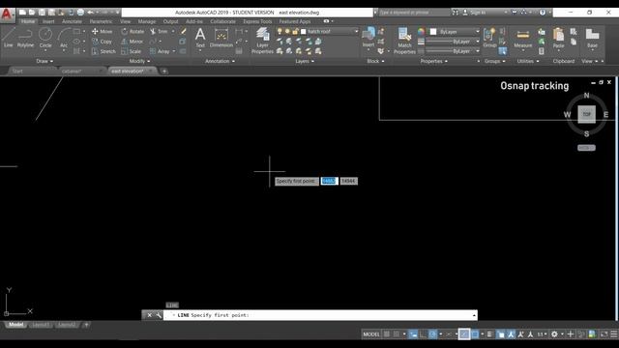Click the customization menu icon in status bar
Screen dimensions: 619x348
point(613,334)
